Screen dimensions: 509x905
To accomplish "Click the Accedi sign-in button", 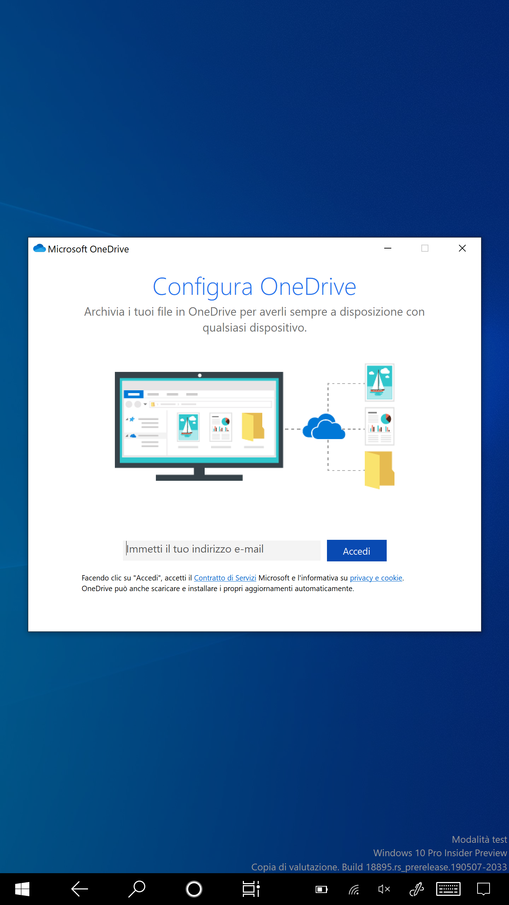I will [x=356, y=550].
